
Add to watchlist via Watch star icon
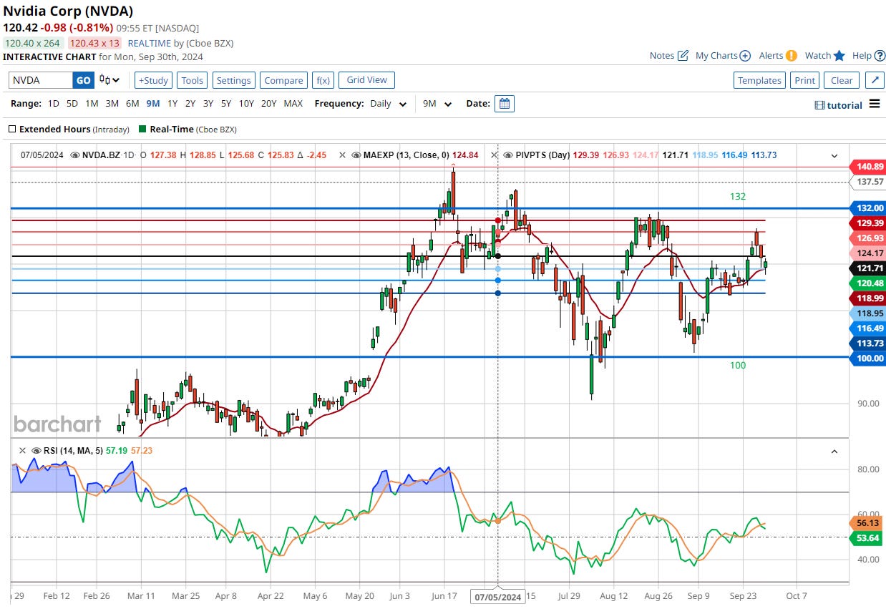point(839,55)
